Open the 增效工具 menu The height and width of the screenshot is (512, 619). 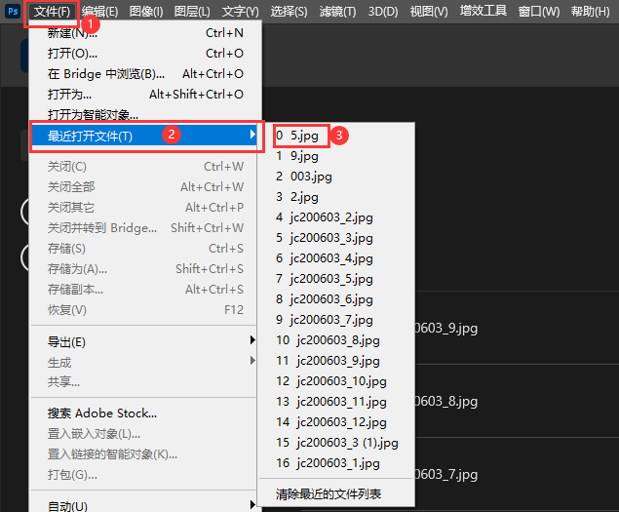click(x=484, y=11)
